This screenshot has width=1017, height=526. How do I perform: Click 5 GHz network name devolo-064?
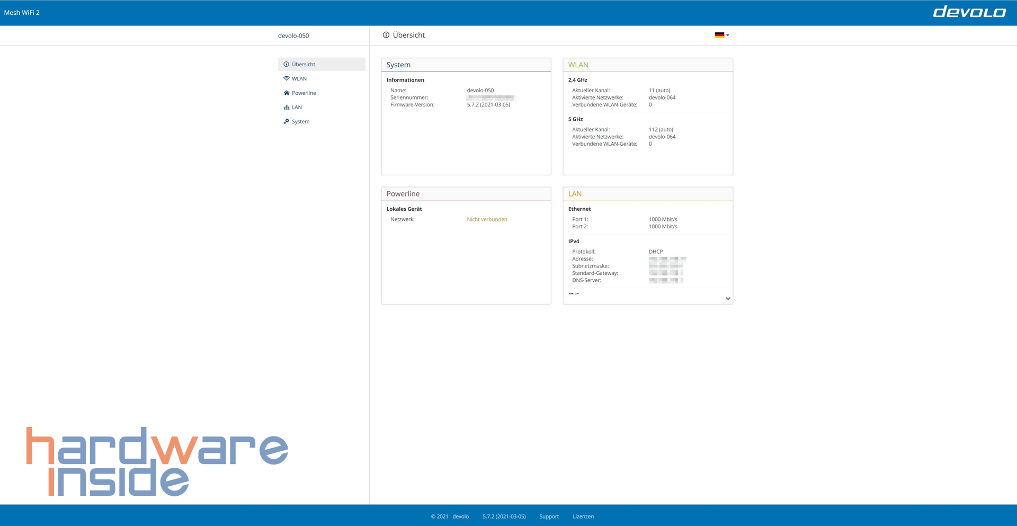(x=662, y=137)
